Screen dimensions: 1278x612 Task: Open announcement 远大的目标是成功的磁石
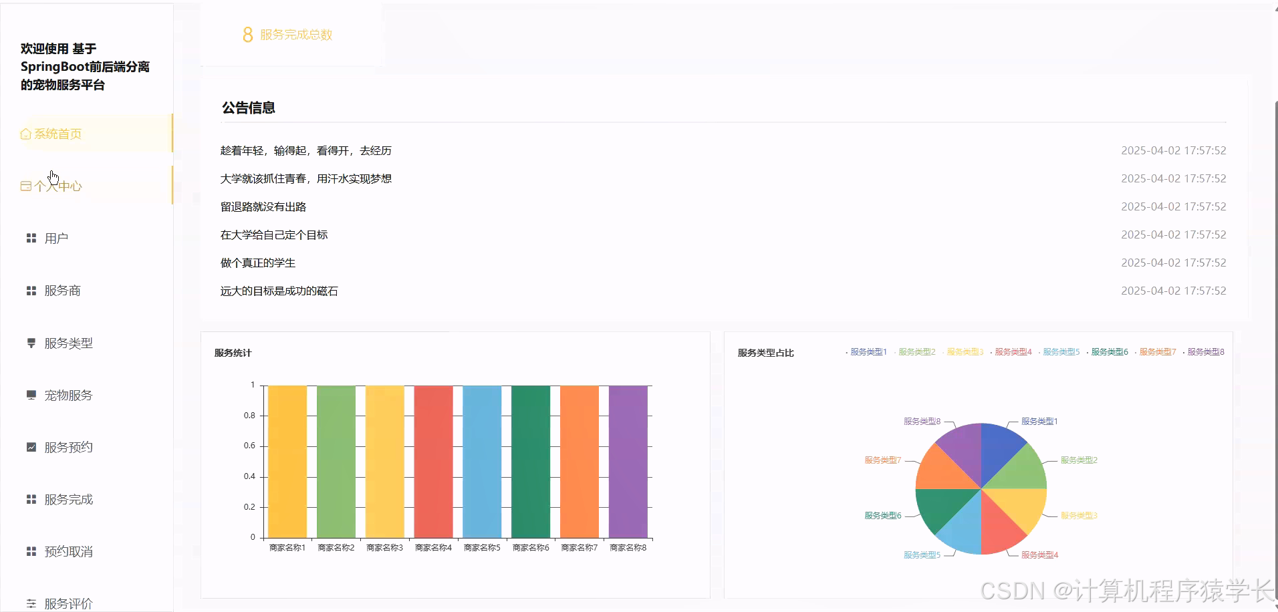[x=279, y=291]
